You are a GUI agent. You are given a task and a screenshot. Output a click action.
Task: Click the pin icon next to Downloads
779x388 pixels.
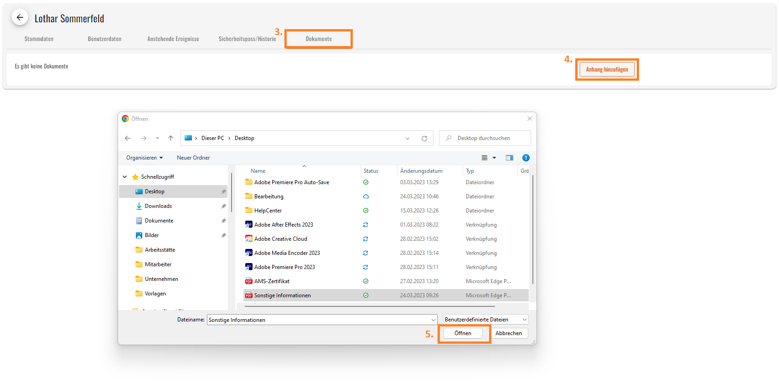click(x=223, y=207)
